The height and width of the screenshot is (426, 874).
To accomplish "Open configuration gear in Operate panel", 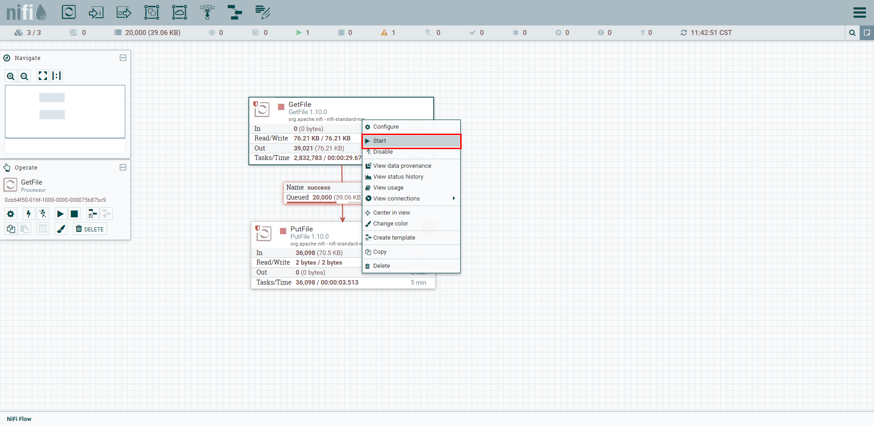I will coord(11,214).
